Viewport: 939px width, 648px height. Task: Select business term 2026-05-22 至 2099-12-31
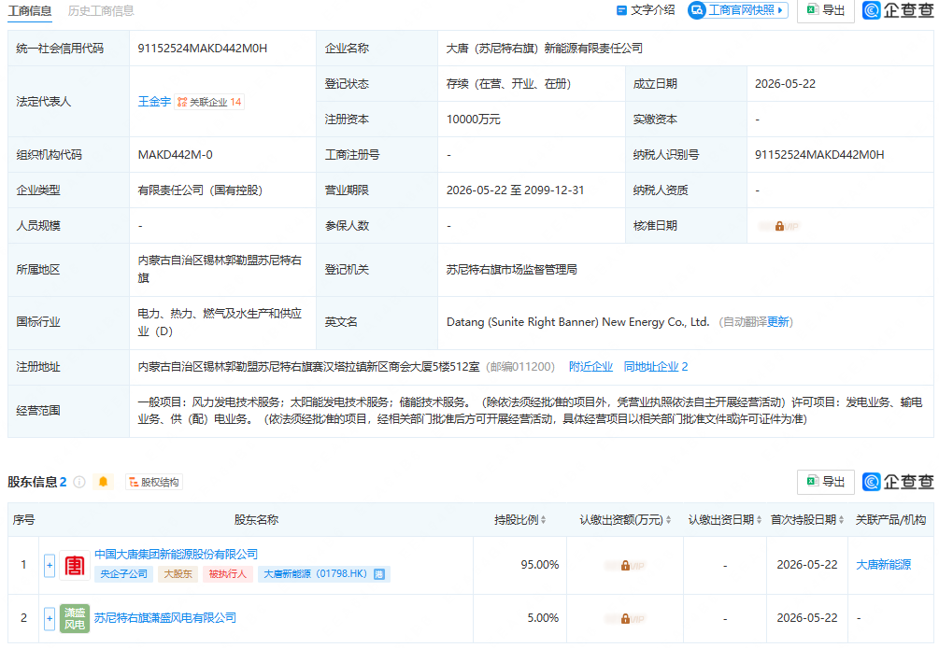pos(515,190)
